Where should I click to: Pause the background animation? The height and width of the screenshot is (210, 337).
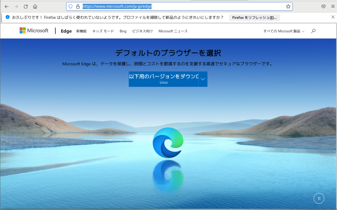click(x=319, y=198)
